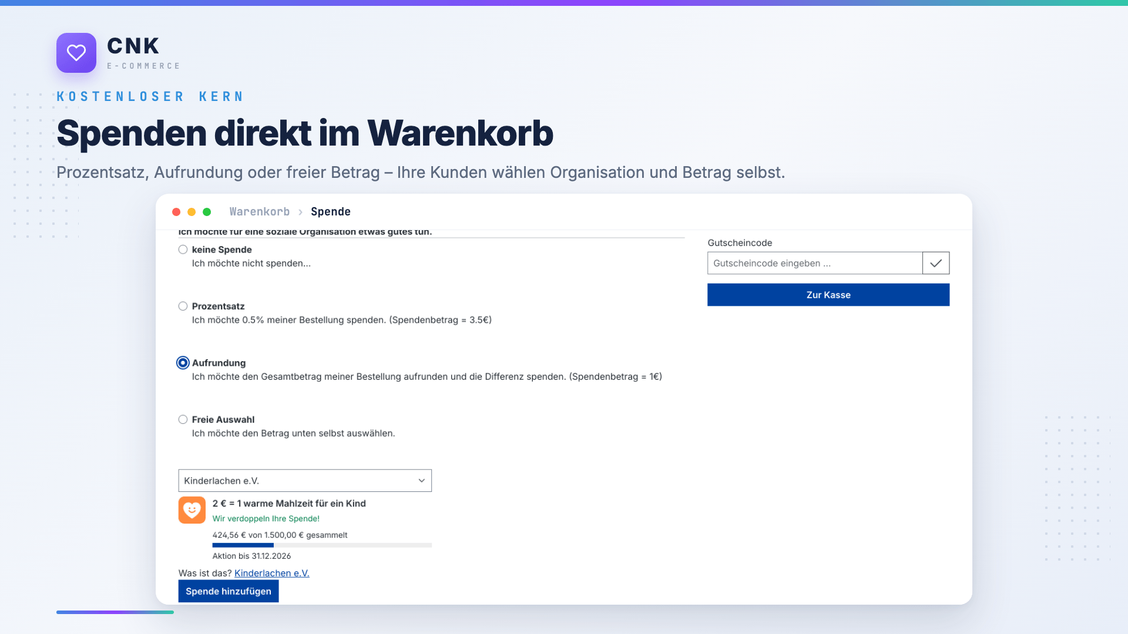Click the green window dot

pos(207,212)
